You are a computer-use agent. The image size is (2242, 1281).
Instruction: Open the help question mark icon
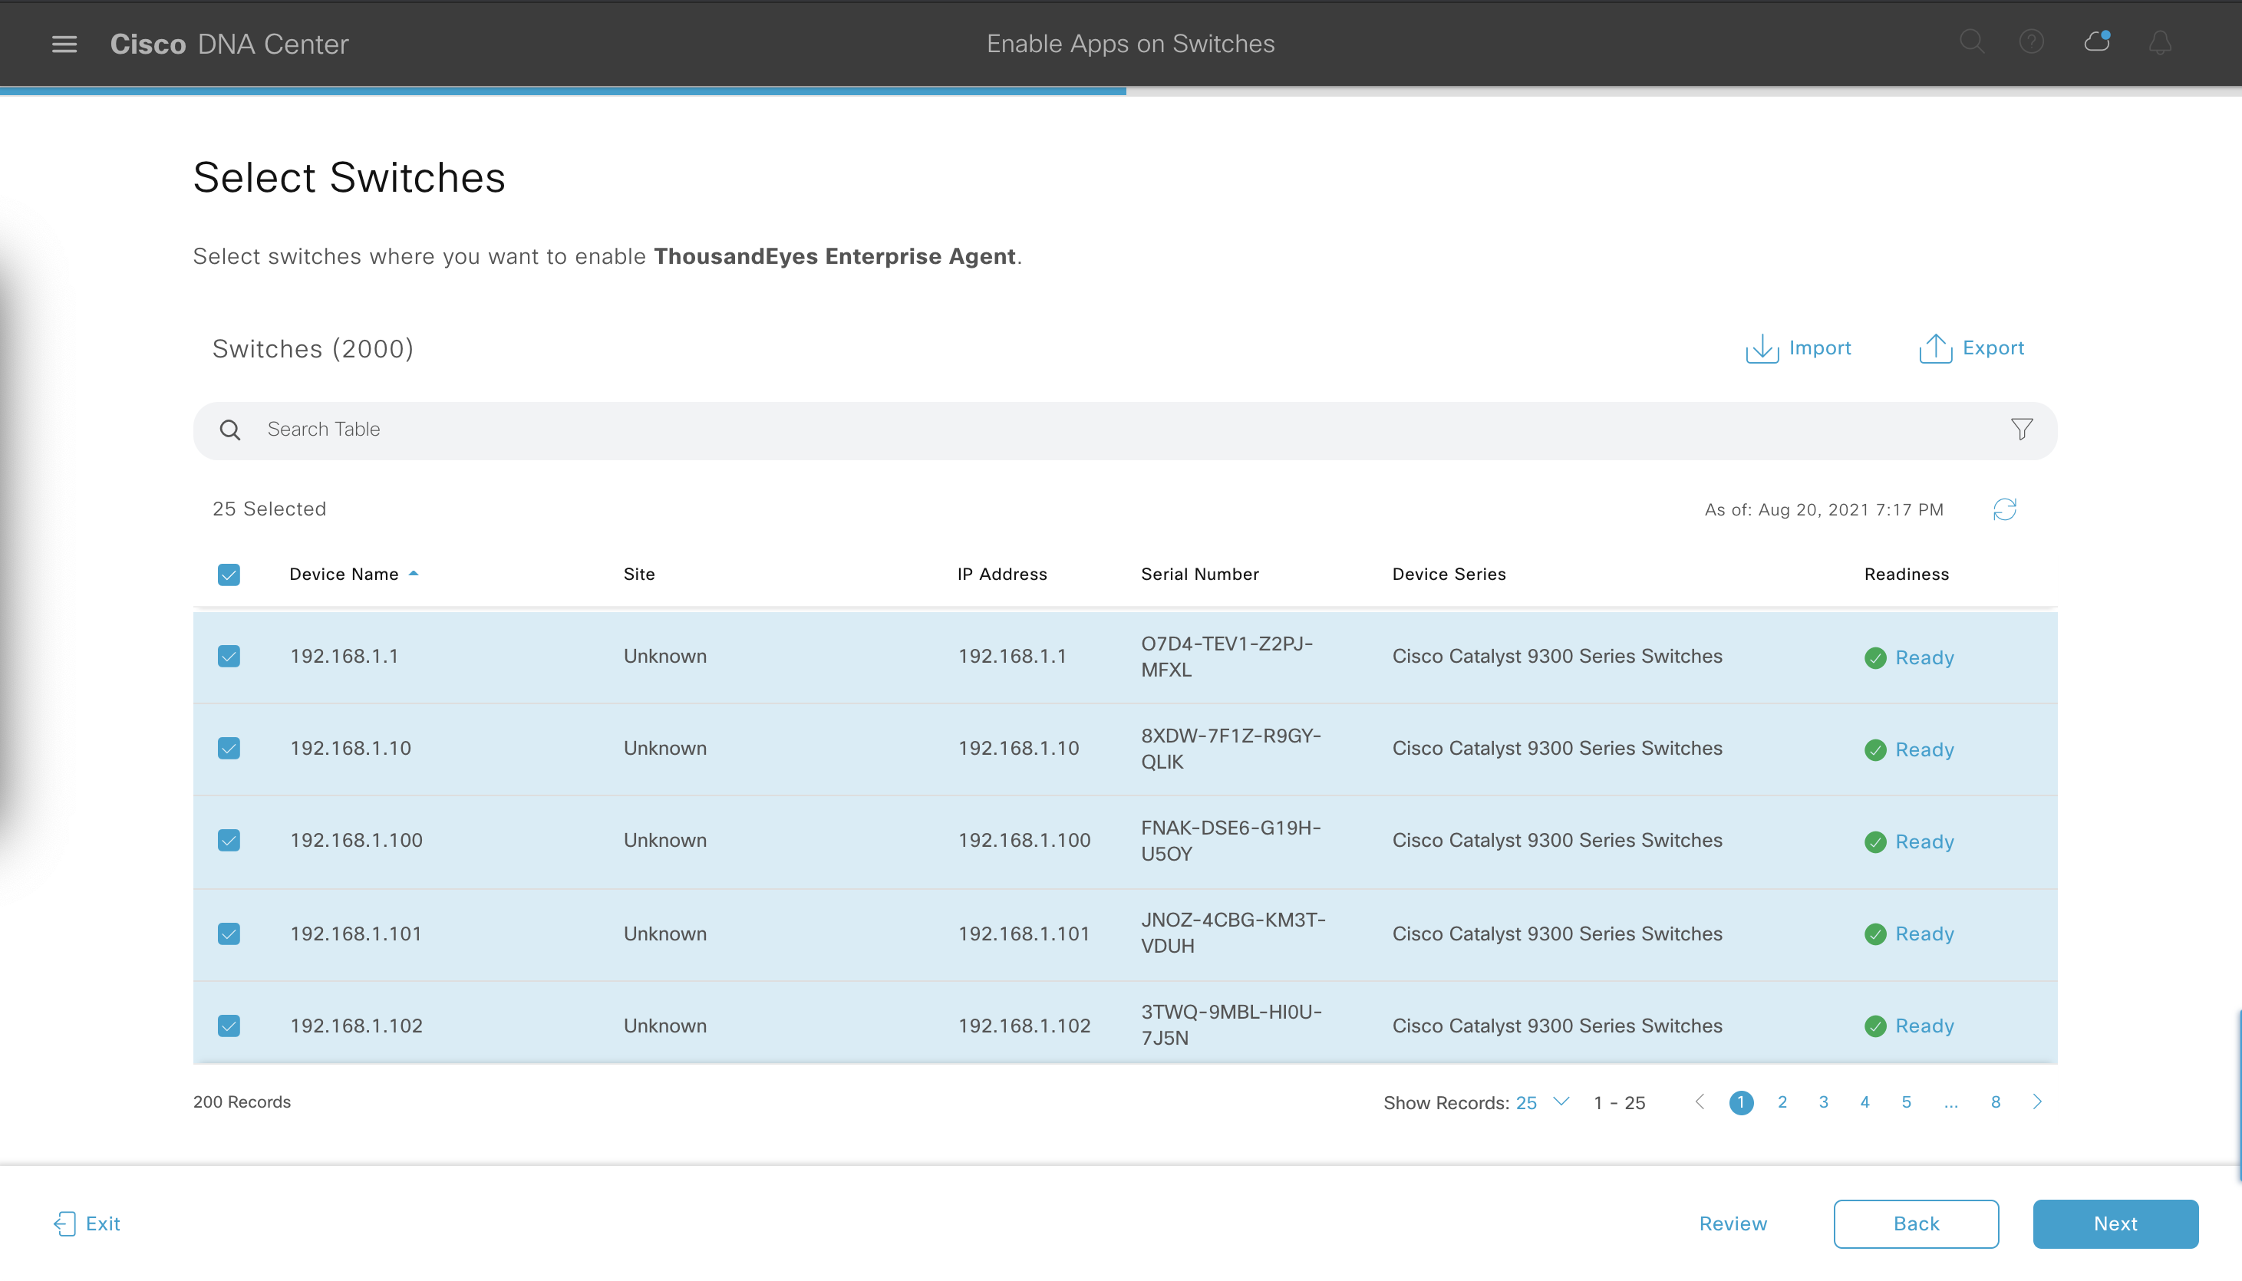pos(2031,42)
